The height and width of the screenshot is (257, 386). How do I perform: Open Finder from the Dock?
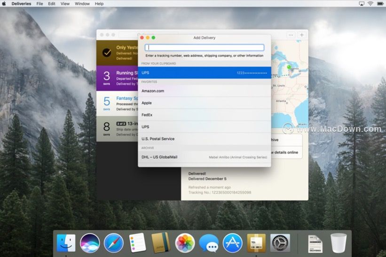click(66, 243)
